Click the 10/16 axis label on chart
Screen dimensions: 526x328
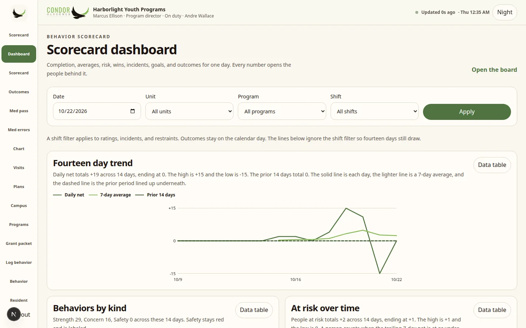coord(296,280)
